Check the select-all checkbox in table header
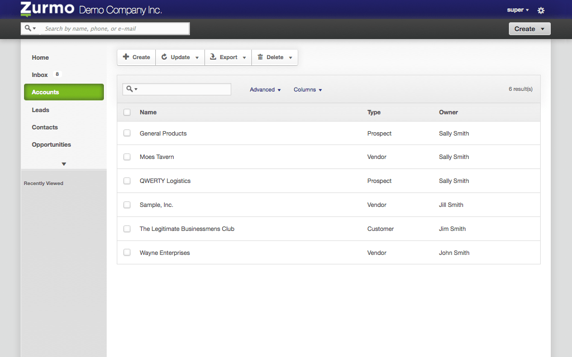572x357 pixels. click(x=127, y=112)
